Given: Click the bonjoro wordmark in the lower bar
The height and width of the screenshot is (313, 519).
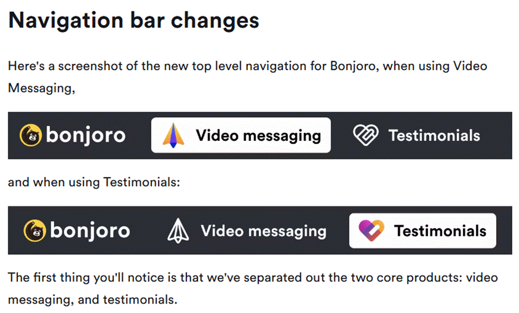Looking at the screenshot, I should tap(90, 230).
